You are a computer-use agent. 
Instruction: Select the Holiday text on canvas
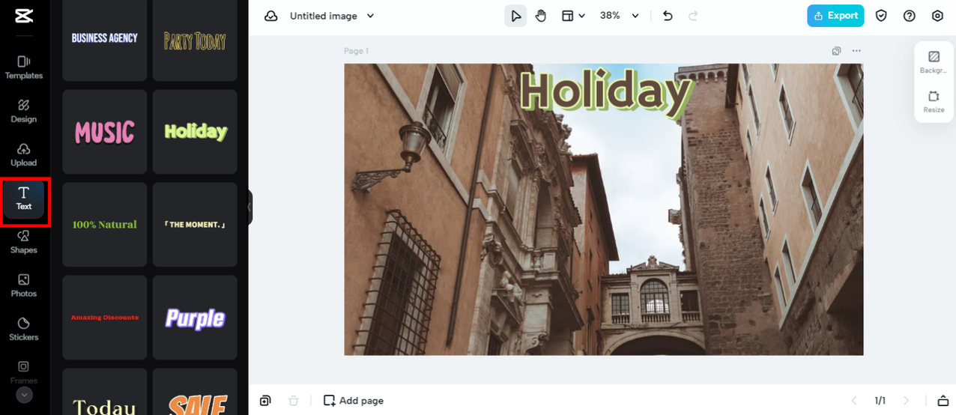tap(606, 94)
